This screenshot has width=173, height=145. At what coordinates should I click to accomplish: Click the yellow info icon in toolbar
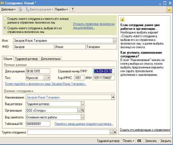[169, 10]
